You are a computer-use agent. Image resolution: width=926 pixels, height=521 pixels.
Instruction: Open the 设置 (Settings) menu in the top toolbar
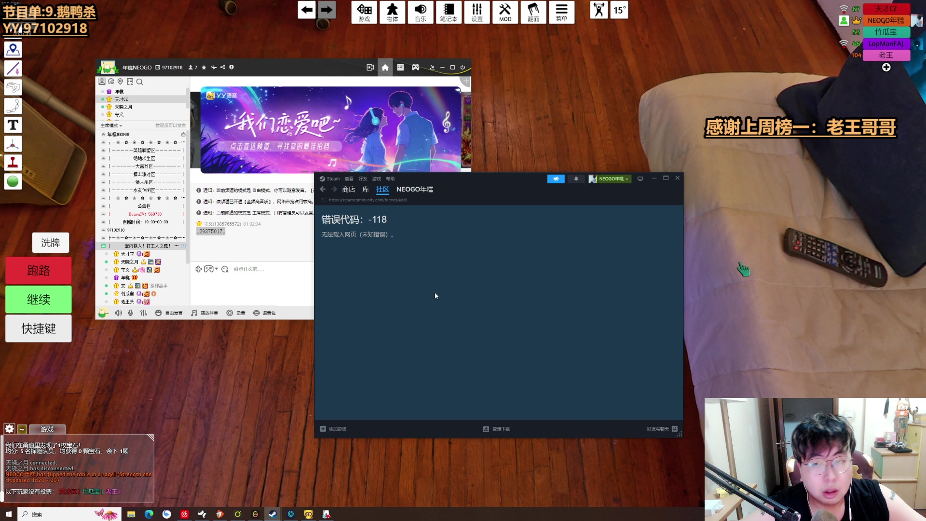click(x=477, y=12)
